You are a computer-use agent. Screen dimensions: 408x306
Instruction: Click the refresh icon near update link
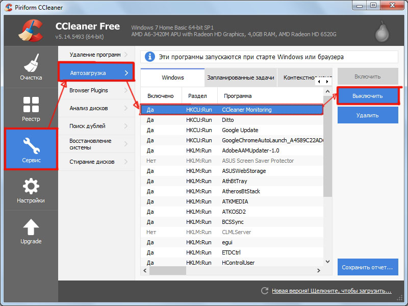[x=264, y=291]
